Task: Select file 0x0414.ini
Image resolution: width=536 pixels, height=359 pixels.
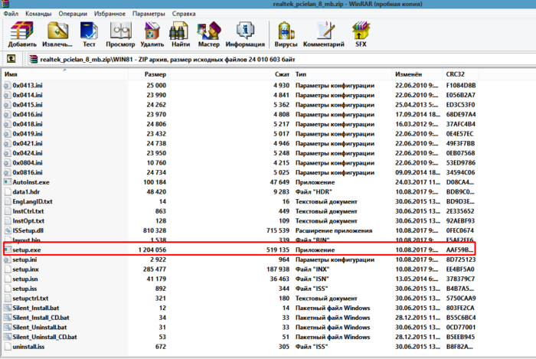Action: (x=28, y=95)
